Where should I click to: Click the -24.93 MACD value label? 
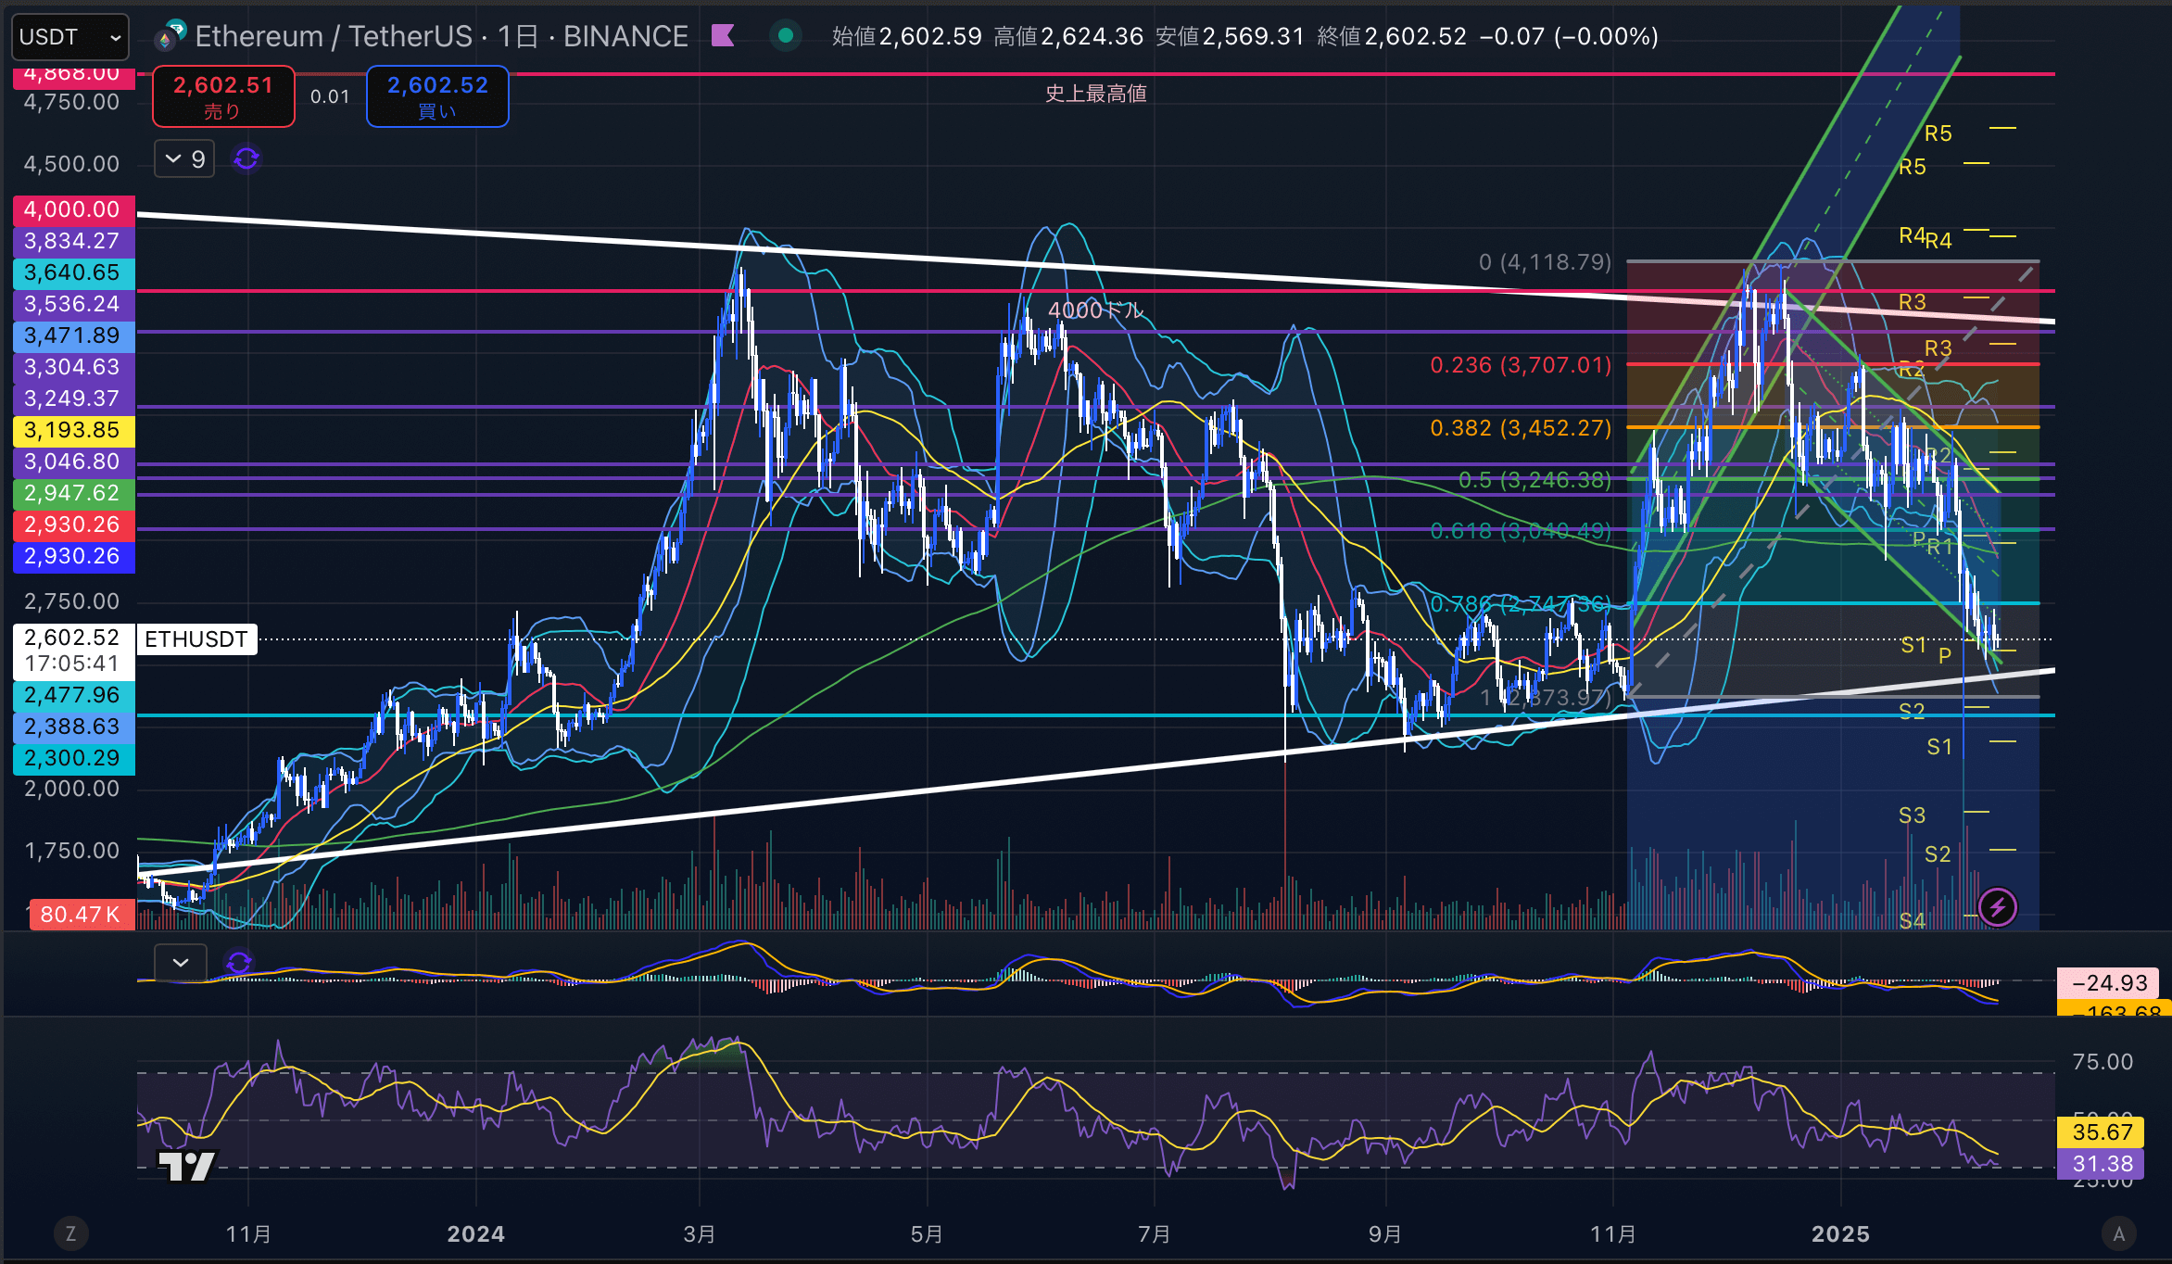tap(2109, 983)
